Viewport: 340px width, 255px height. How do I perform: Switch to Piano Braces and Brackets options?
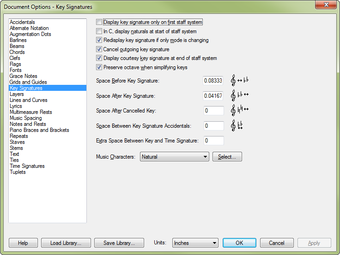pos(39,130)
